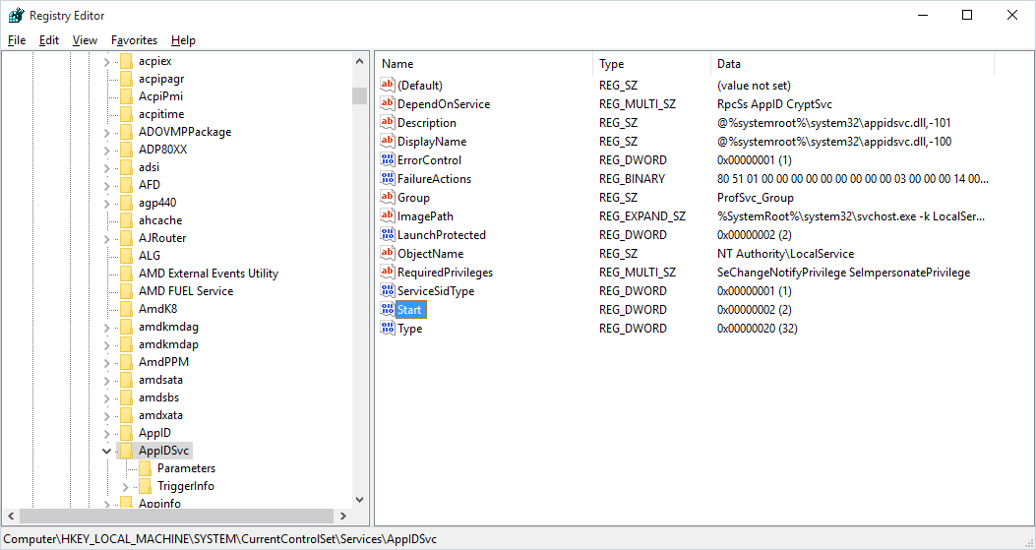
Task: Select the amdxata key
Action: click(160, 415)
